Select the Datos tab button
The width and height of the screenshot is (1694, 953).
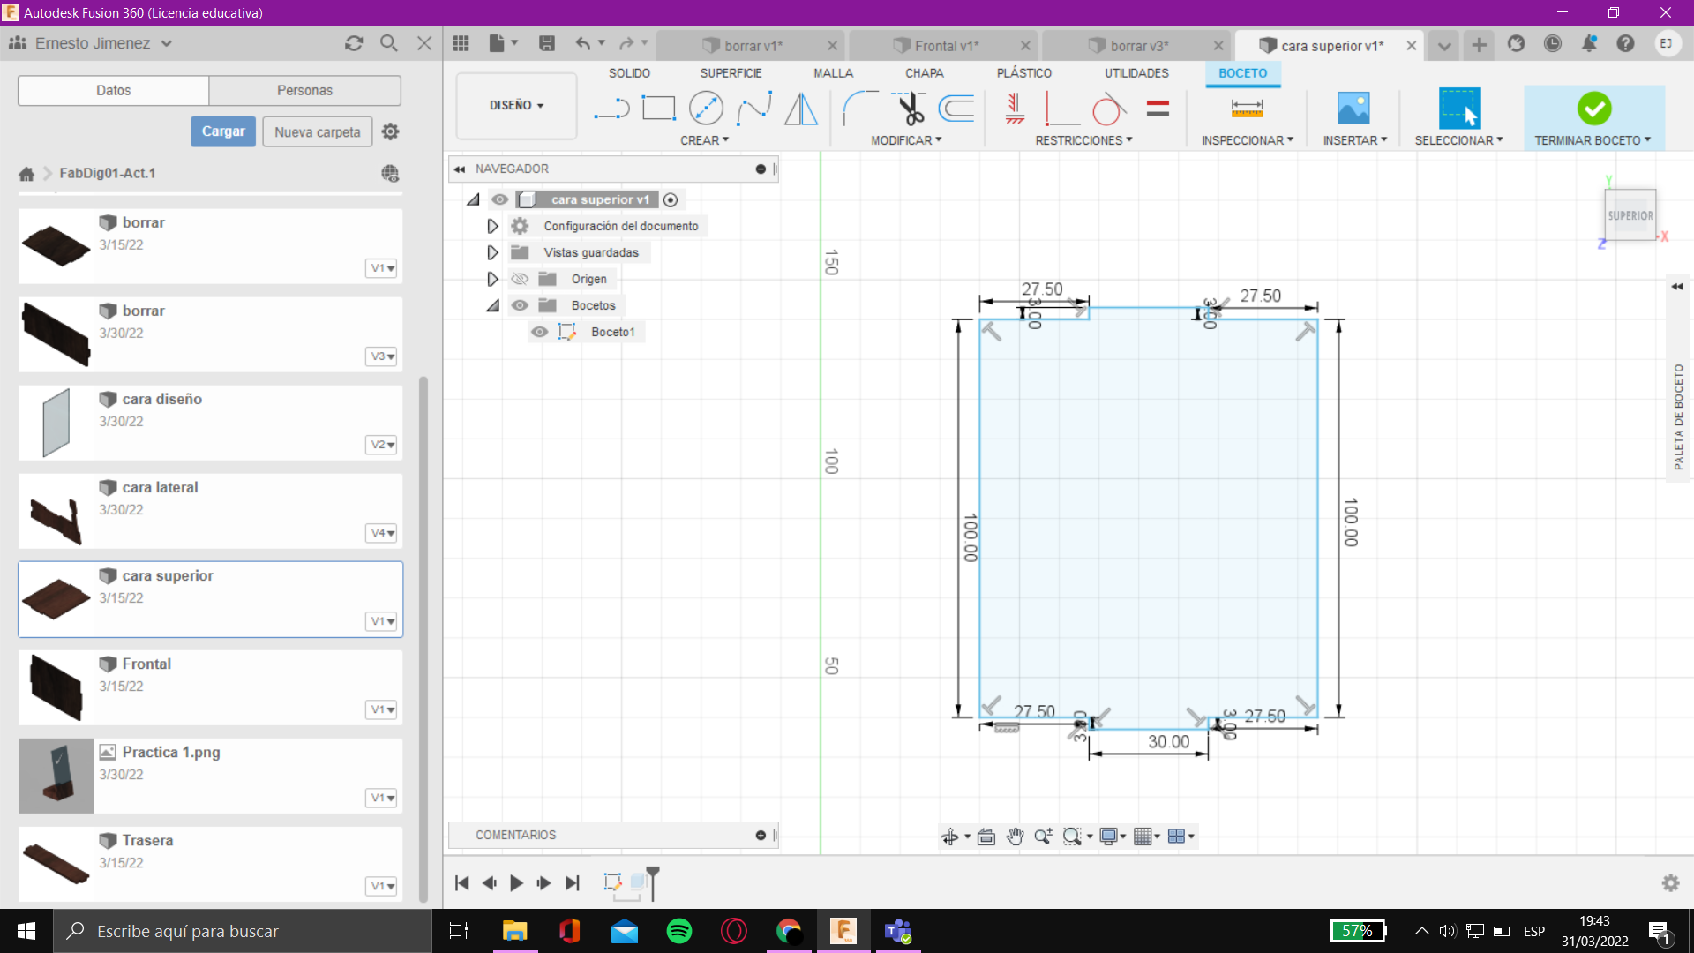coord(113,90)
